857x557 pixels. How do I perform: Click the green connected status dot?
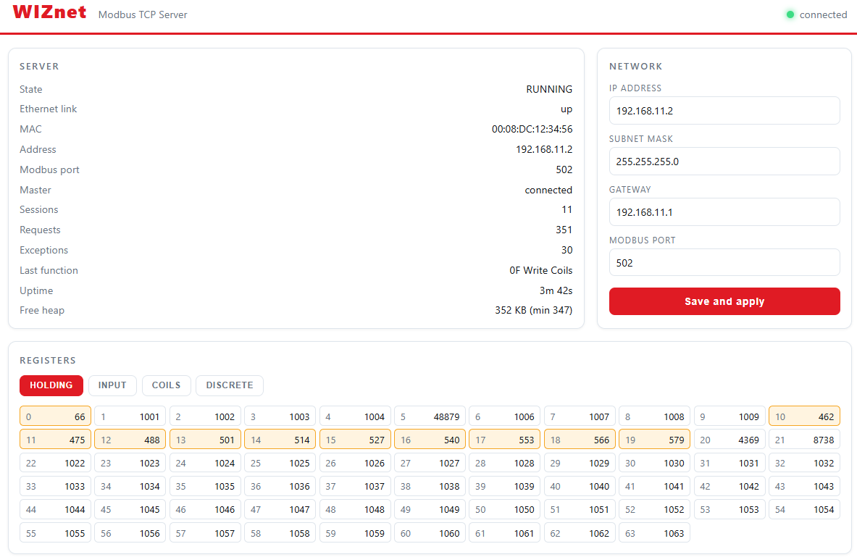790,14
